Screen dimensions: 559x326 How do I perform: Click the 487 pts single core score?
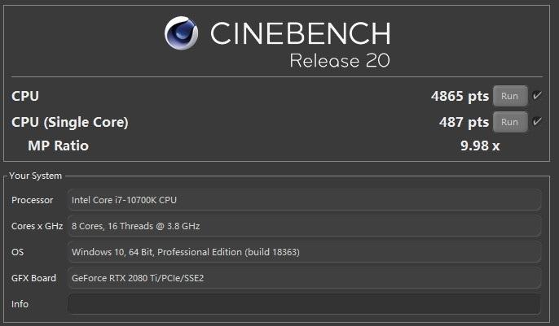pos(464,122)
